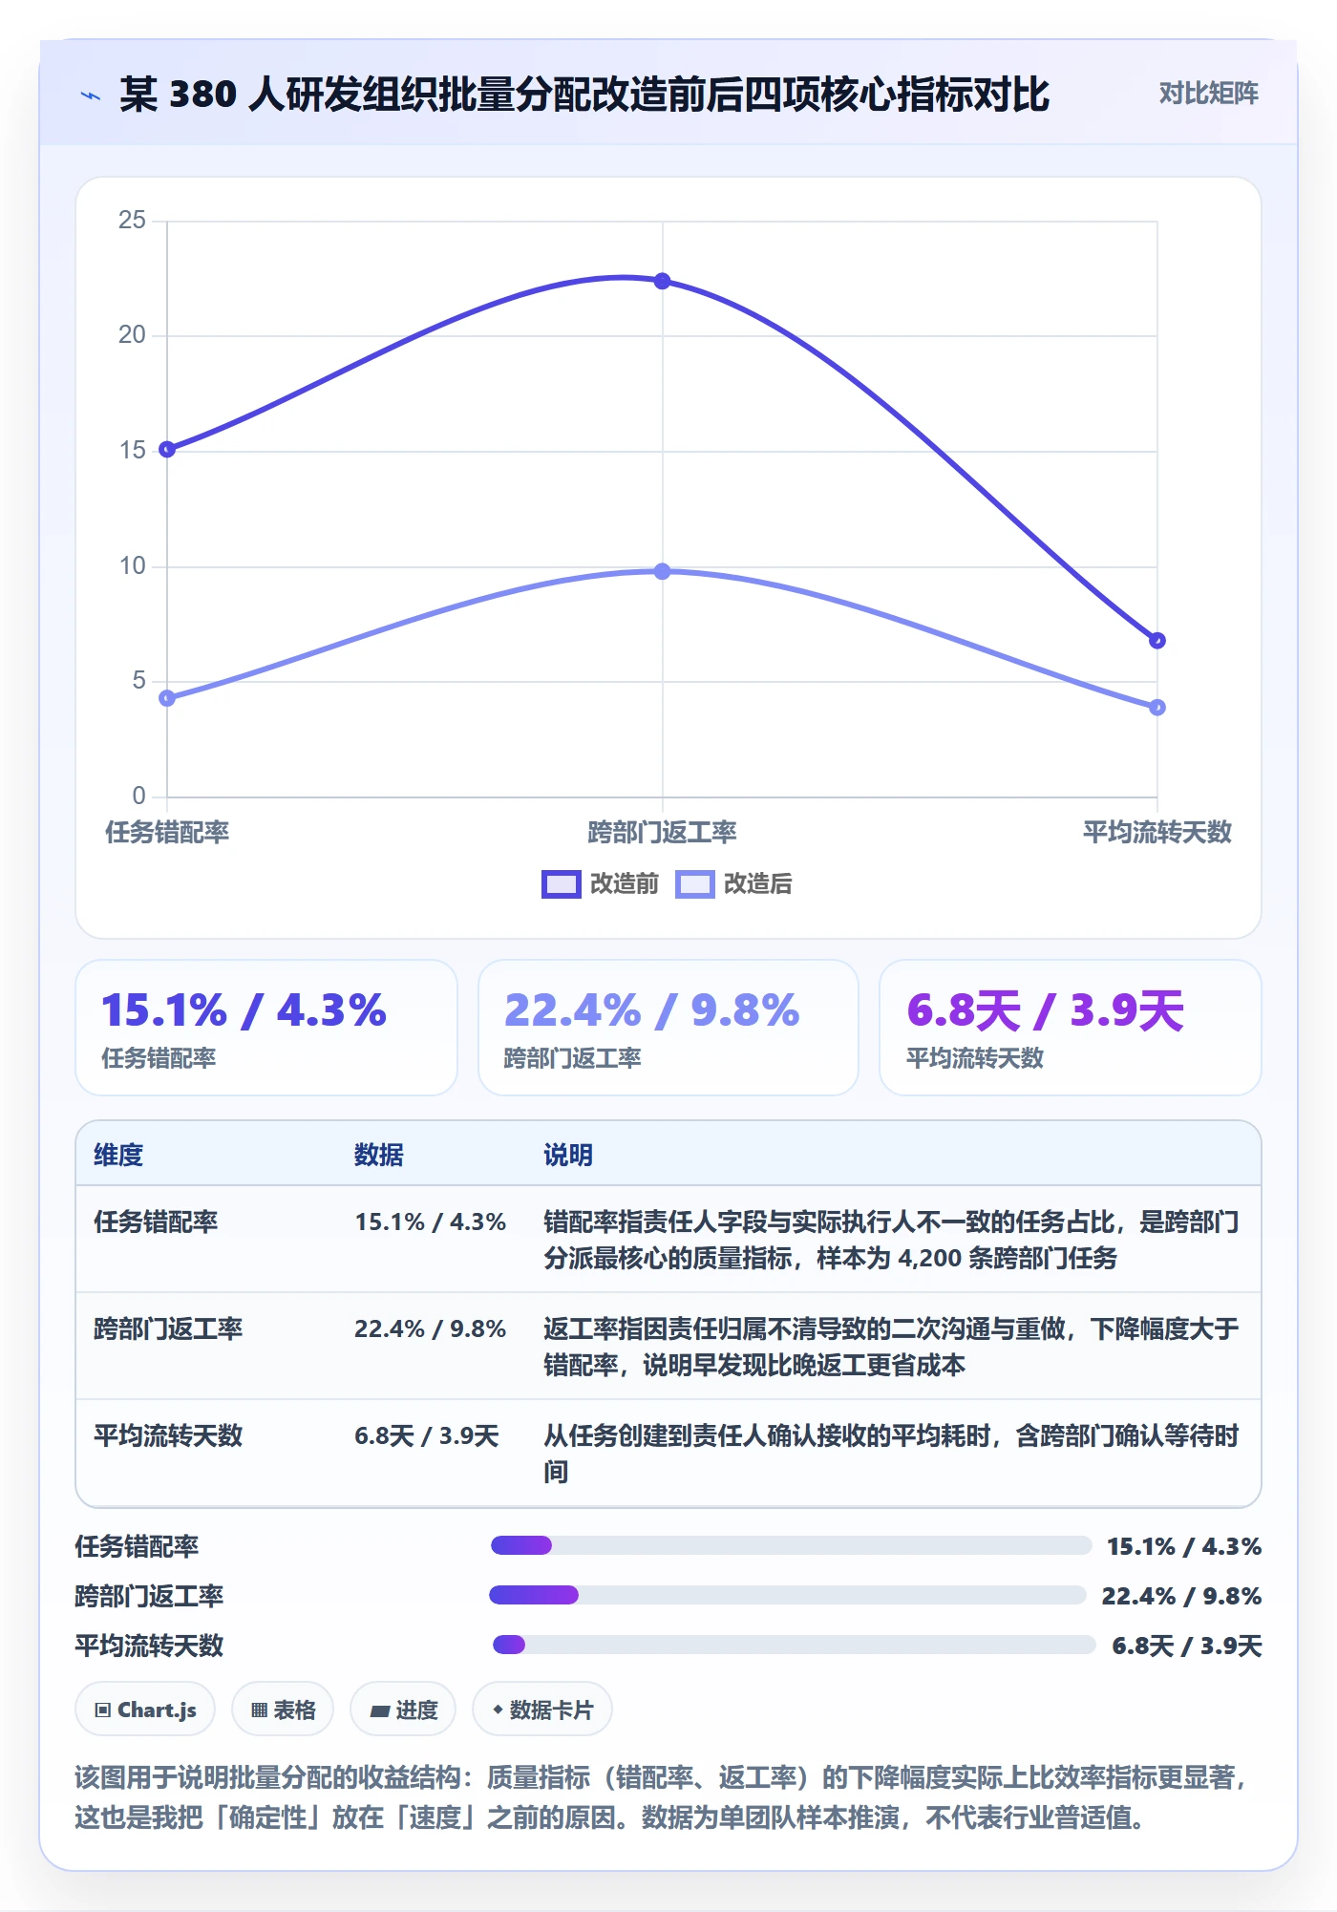
Task: Click the 改造后 legend label text
Action: pos(757,884)
